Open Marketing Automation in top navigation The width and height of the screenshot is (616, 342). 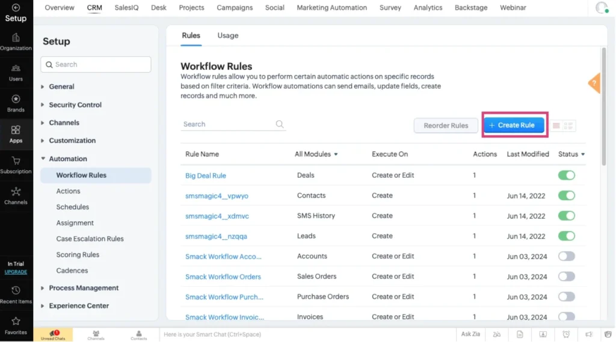click(331, 7)
